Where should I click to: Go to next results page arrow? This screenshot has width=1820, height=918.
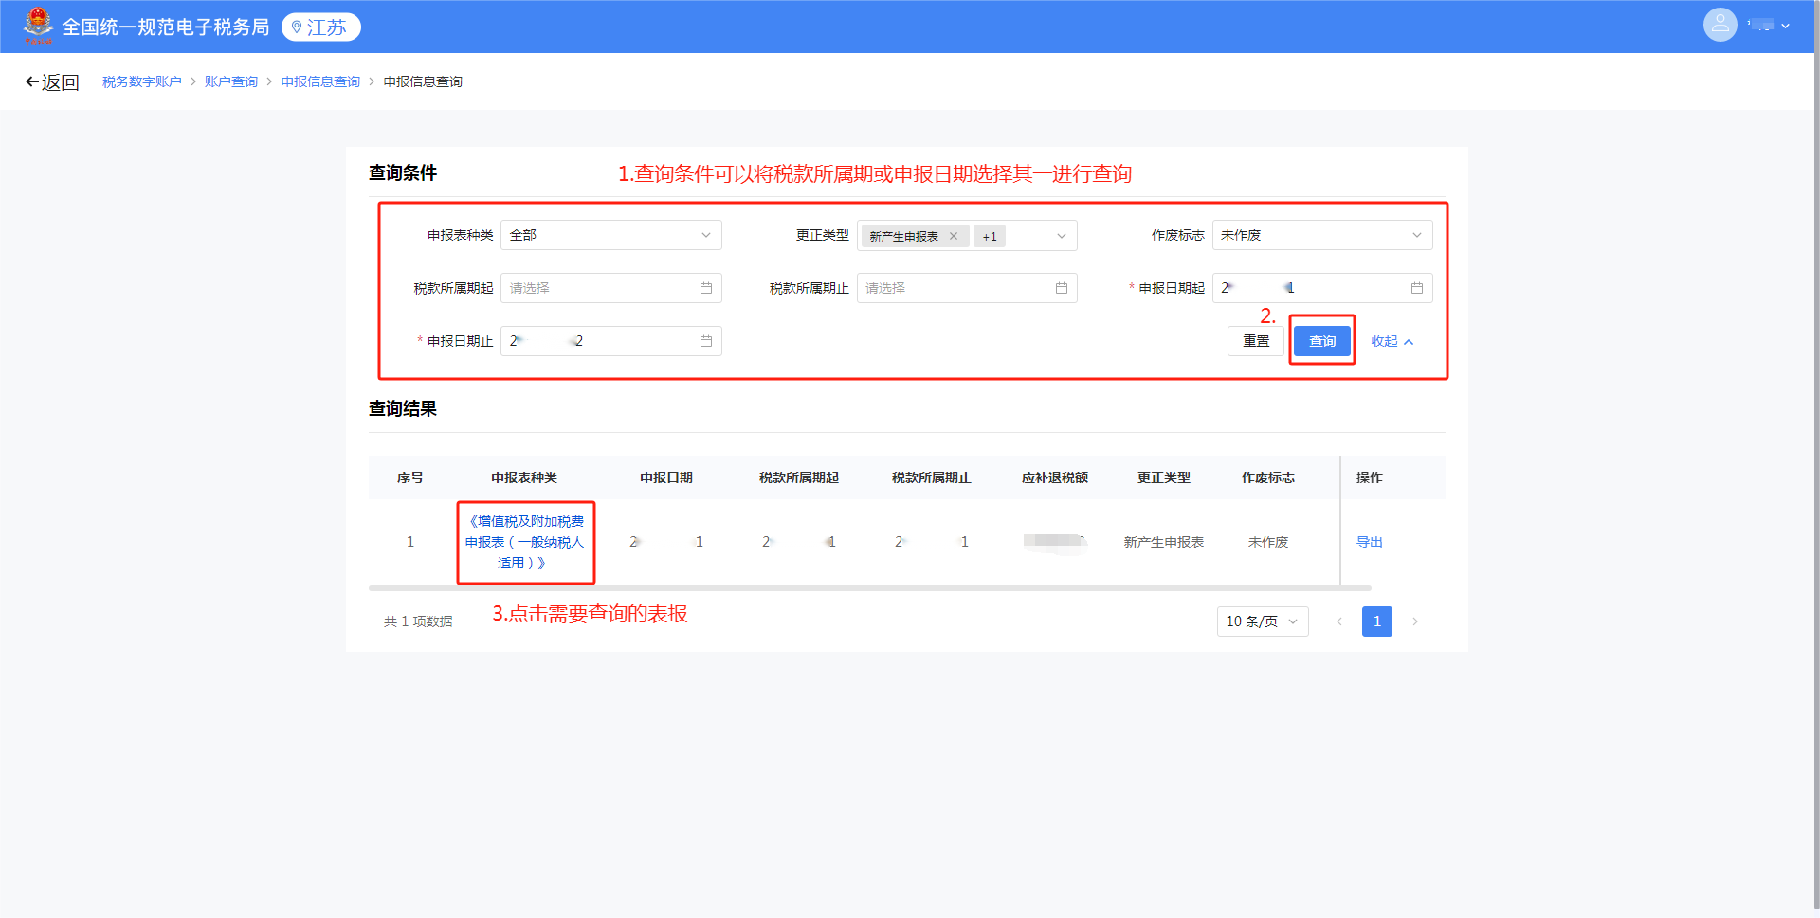1414,621
